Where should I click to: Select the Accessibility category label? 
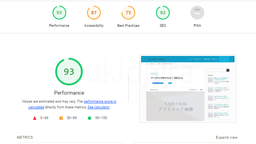(x=94, y=26)
